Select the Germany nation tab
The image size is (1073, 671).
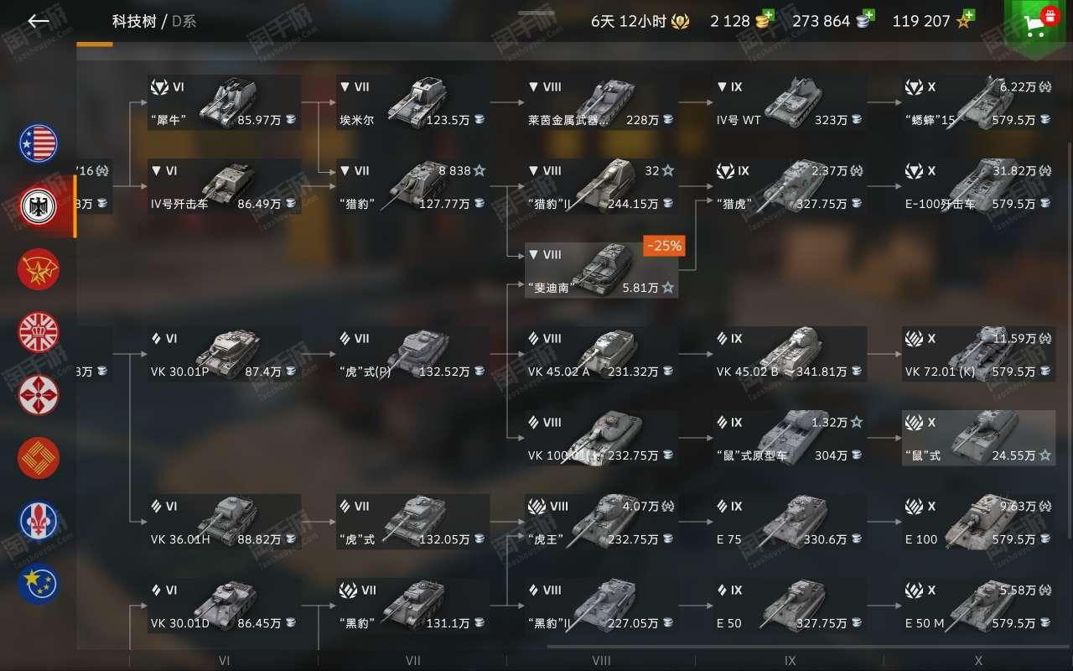click(39, 206)
